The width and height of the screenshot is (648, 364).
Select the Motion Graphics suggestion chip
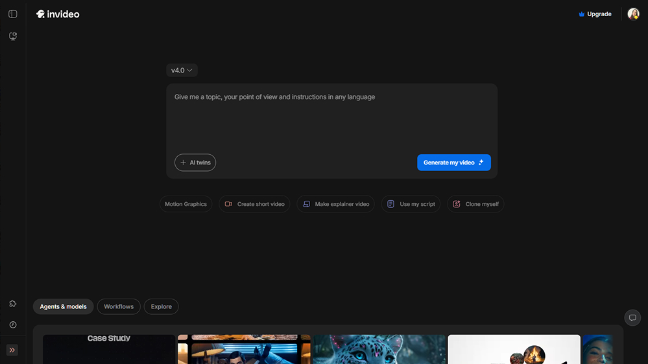pos(186,204)
